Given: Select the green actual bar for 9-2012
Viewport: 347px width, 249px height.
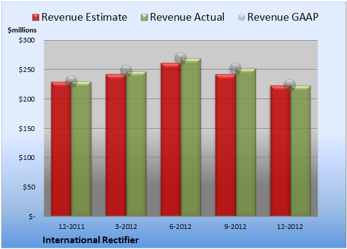Looking at the screenshot, I should click(245, 142).
